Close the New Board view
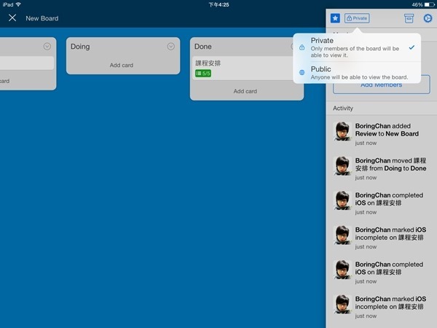The image size is (437, 328). click(12, 18)
